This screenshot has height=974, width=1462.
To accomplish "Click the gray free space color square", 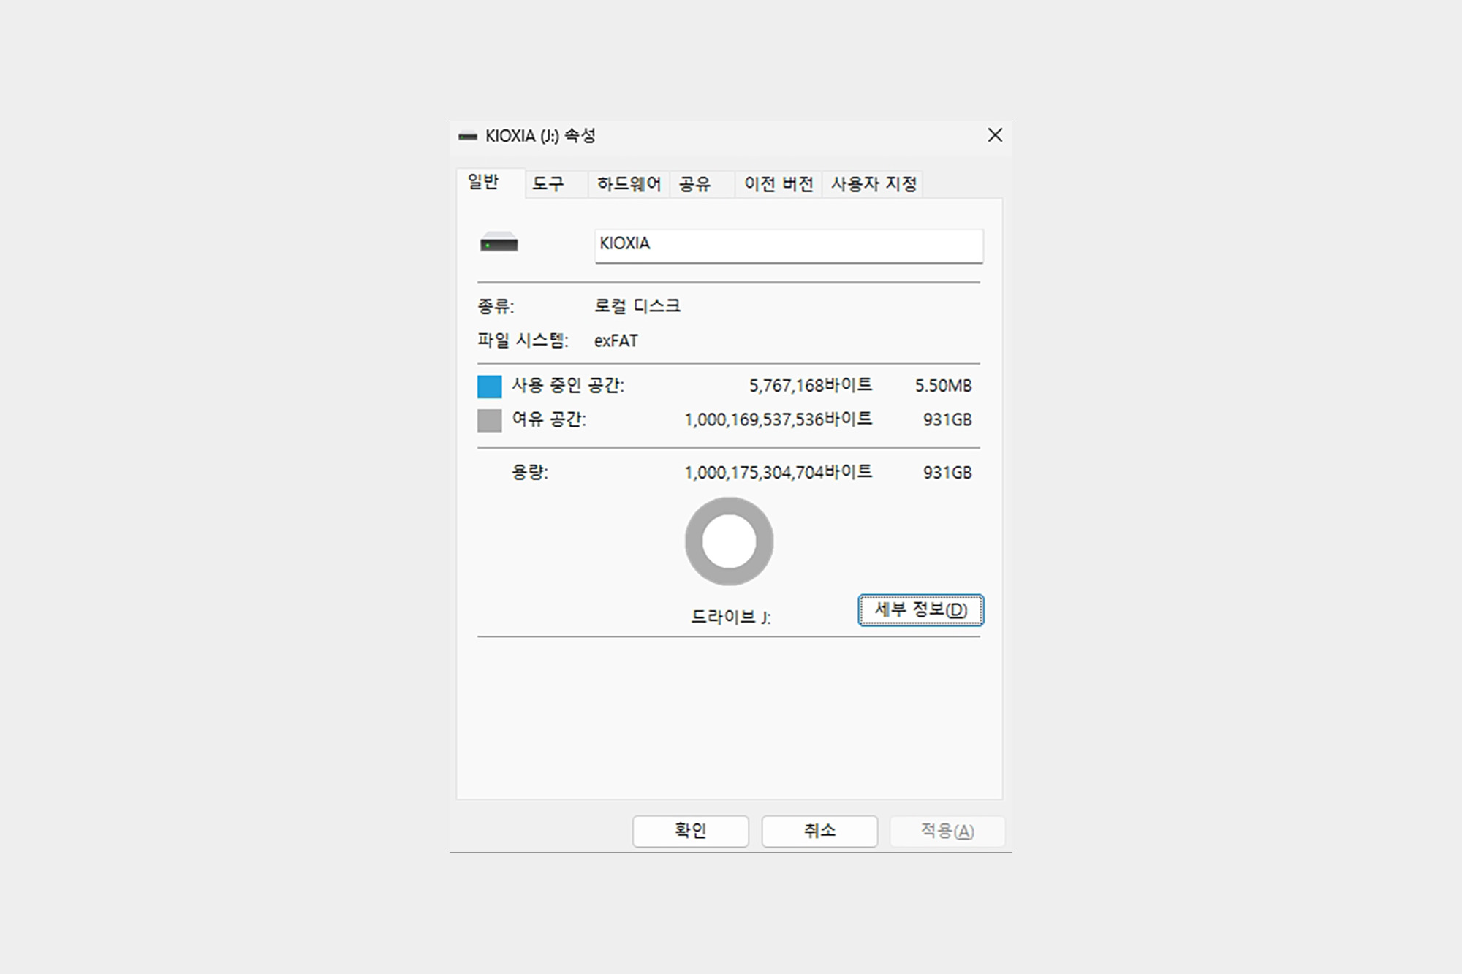I will tap(489, 420).
